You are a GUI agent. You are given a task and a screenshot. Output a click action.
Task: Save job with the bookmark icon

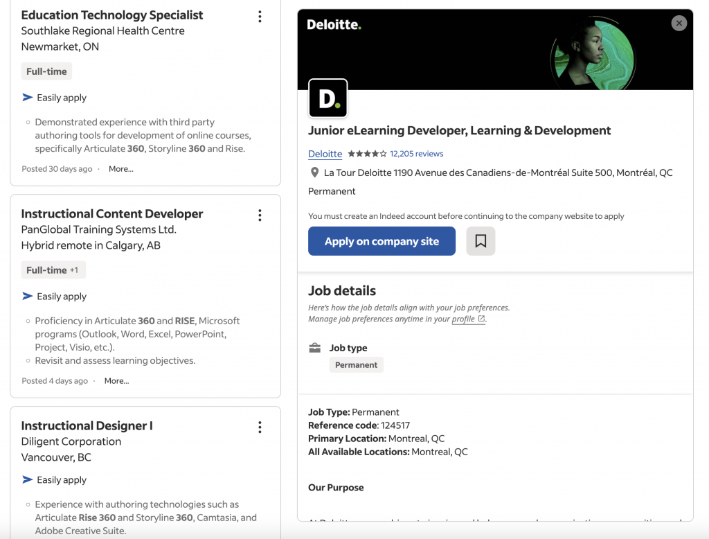[x=481, y=241]
